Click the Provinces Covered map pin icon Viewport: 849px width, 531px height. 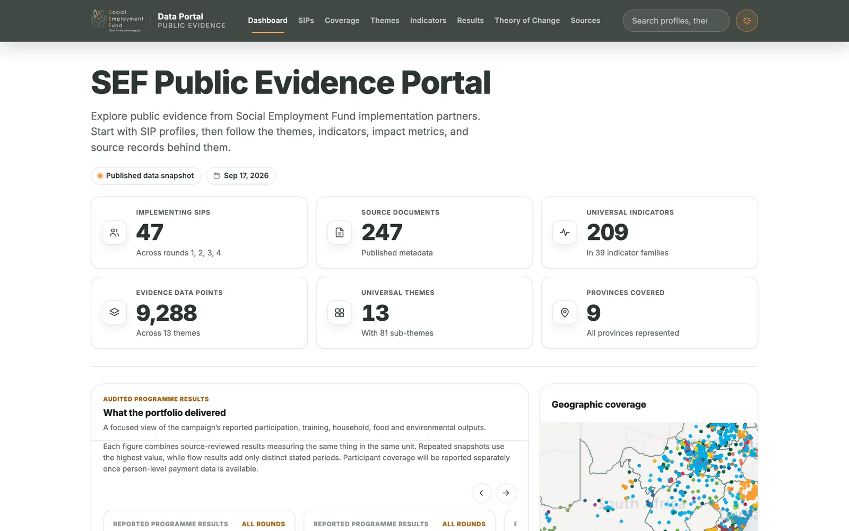(x=565, y=312)
